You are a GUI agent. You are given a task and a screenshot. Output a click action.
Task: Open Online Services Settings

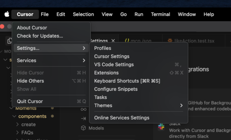click(x=122, y=118)
